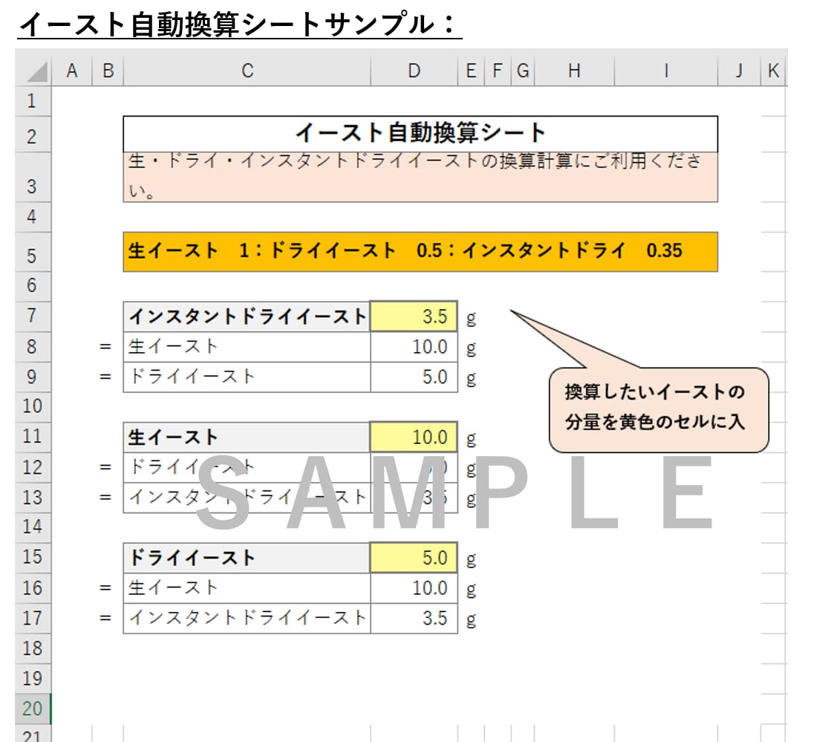The height and width of the screenshot is (742, 814).
Task: Select 生イースト label in row 8
Action: click(247, 347)
